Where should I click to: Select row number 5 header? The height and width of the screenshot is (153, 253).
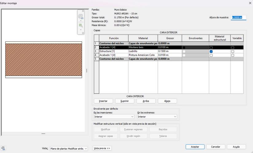pyautogui.click(x=96, y=59)
